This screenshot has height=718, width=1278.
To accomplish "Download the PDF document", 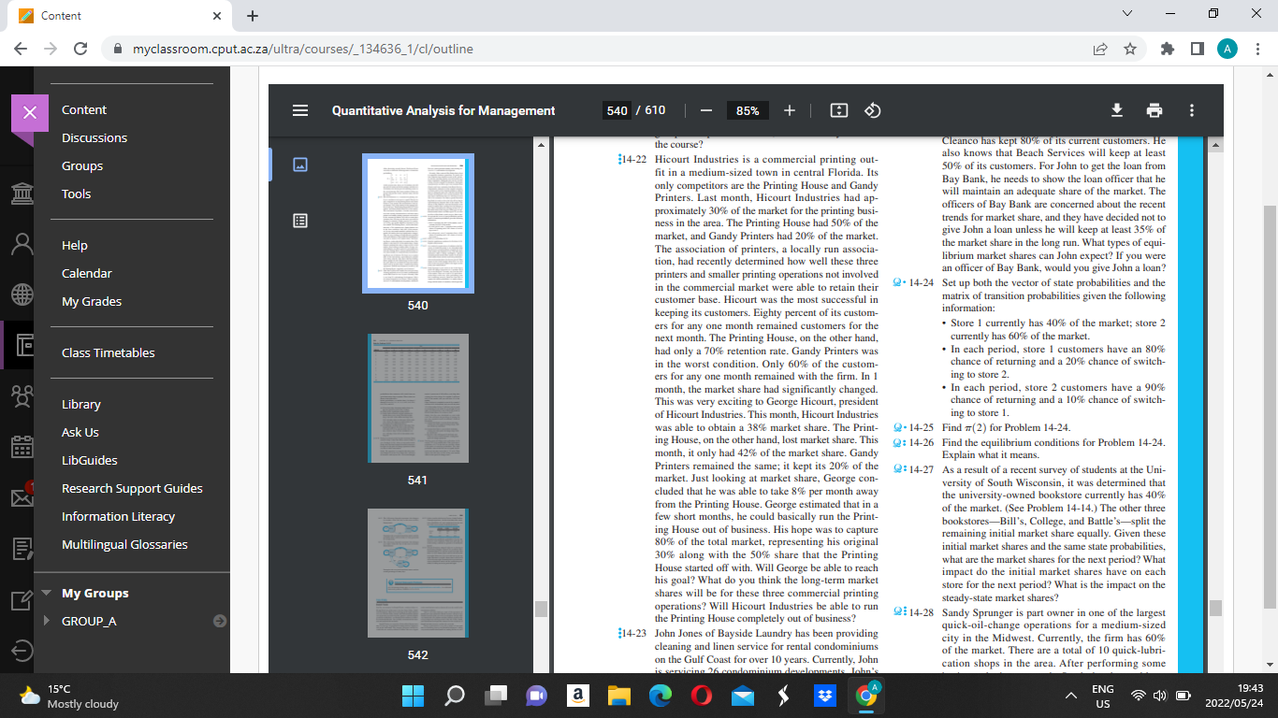I will pyautogui.click(x=1116, y=110).
